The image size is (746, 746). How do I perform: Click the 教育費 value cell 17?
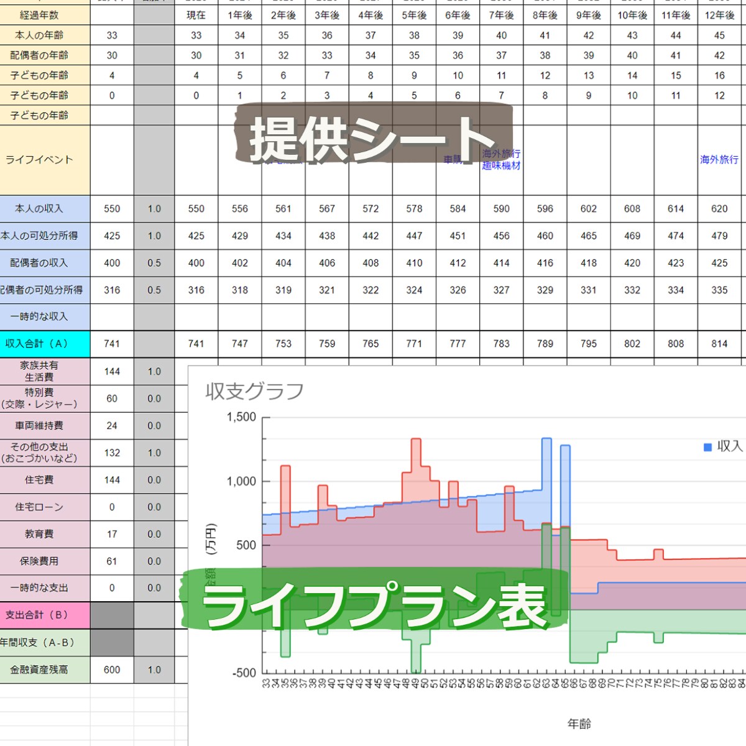tap(112, 534)
